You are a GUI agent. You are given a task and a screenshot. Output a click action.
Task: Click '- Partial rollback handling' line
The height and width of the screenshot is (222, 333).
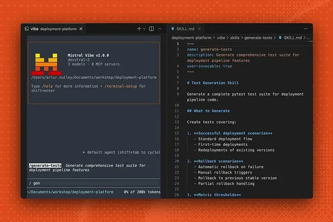coord(224,184)
